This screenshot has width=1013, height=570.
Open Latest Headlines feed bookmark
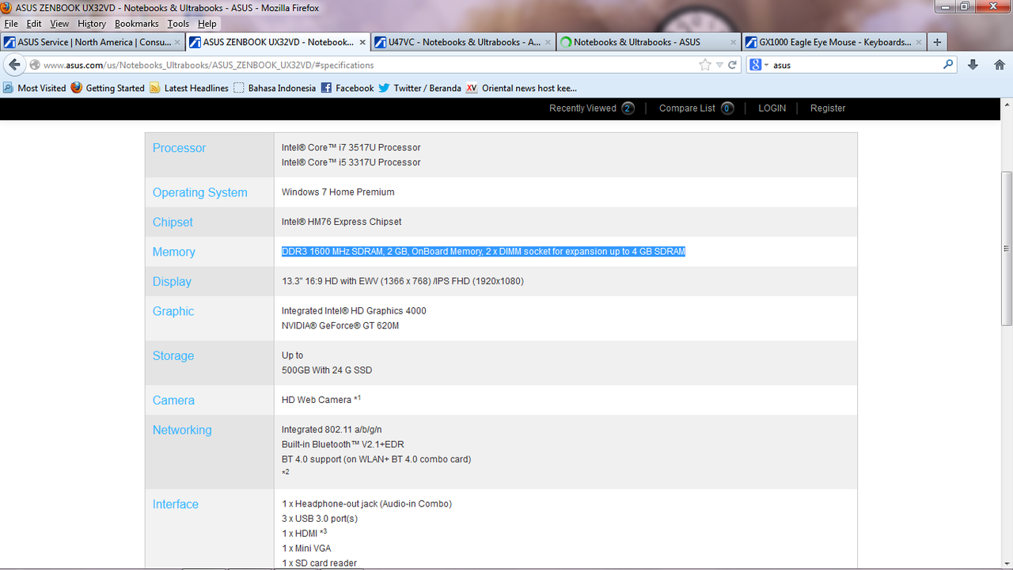(x=189, y=88)
